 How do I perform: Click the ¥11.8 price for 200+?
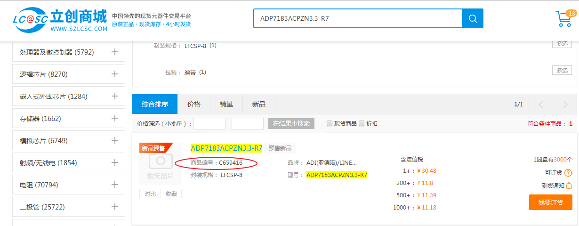point(425,183)
